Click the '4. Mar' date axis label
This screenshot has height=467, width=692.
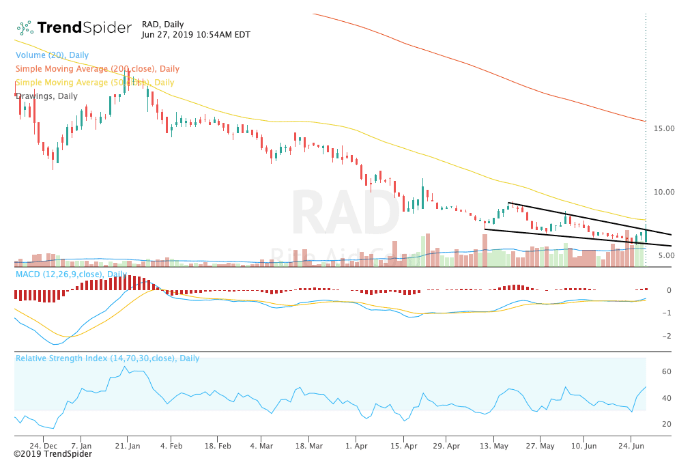point(261,446)
